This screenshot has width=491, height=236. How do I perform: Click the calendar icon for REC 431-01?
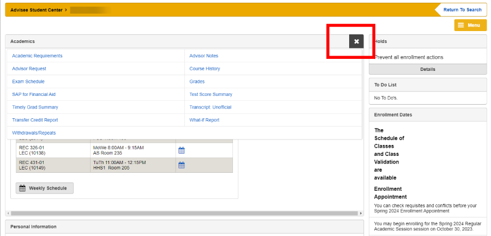[182, 165]
